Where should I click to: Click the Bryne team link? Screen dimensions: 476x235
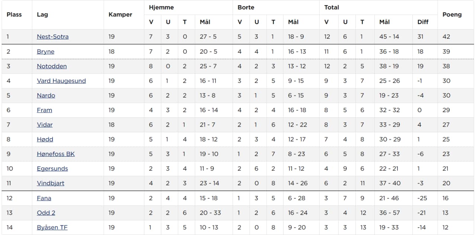pyautogui.click(x=45, y=52)
